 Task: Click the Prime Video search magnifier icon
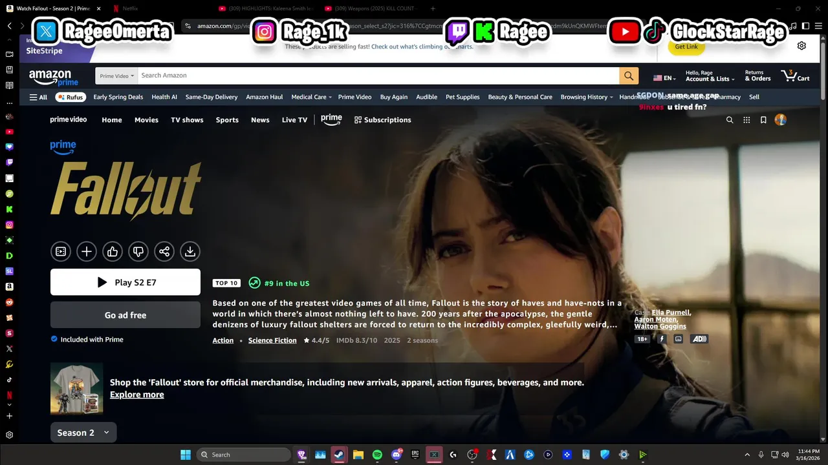coord(730,119)
